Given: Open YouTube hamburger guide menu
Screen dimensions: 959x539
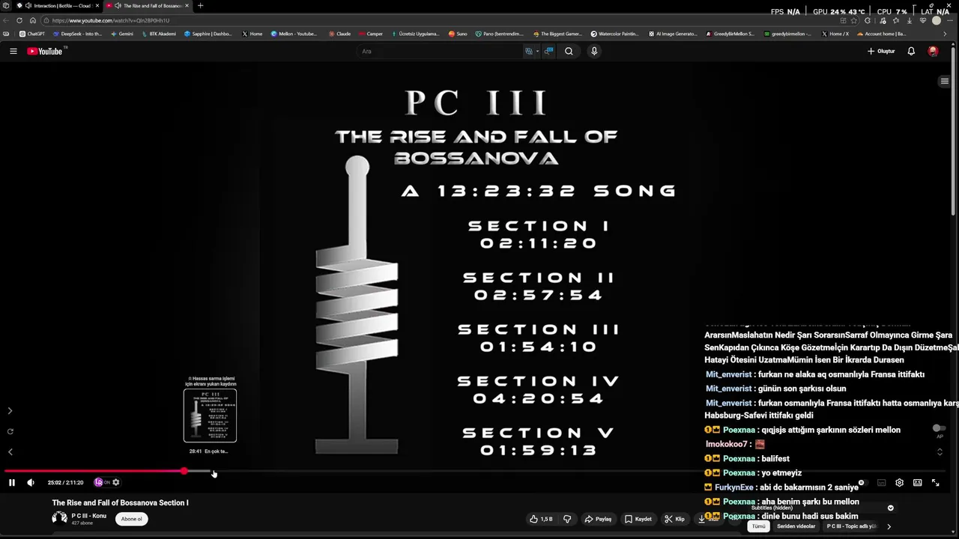Looking at the screenshot, I should (13, 51).
